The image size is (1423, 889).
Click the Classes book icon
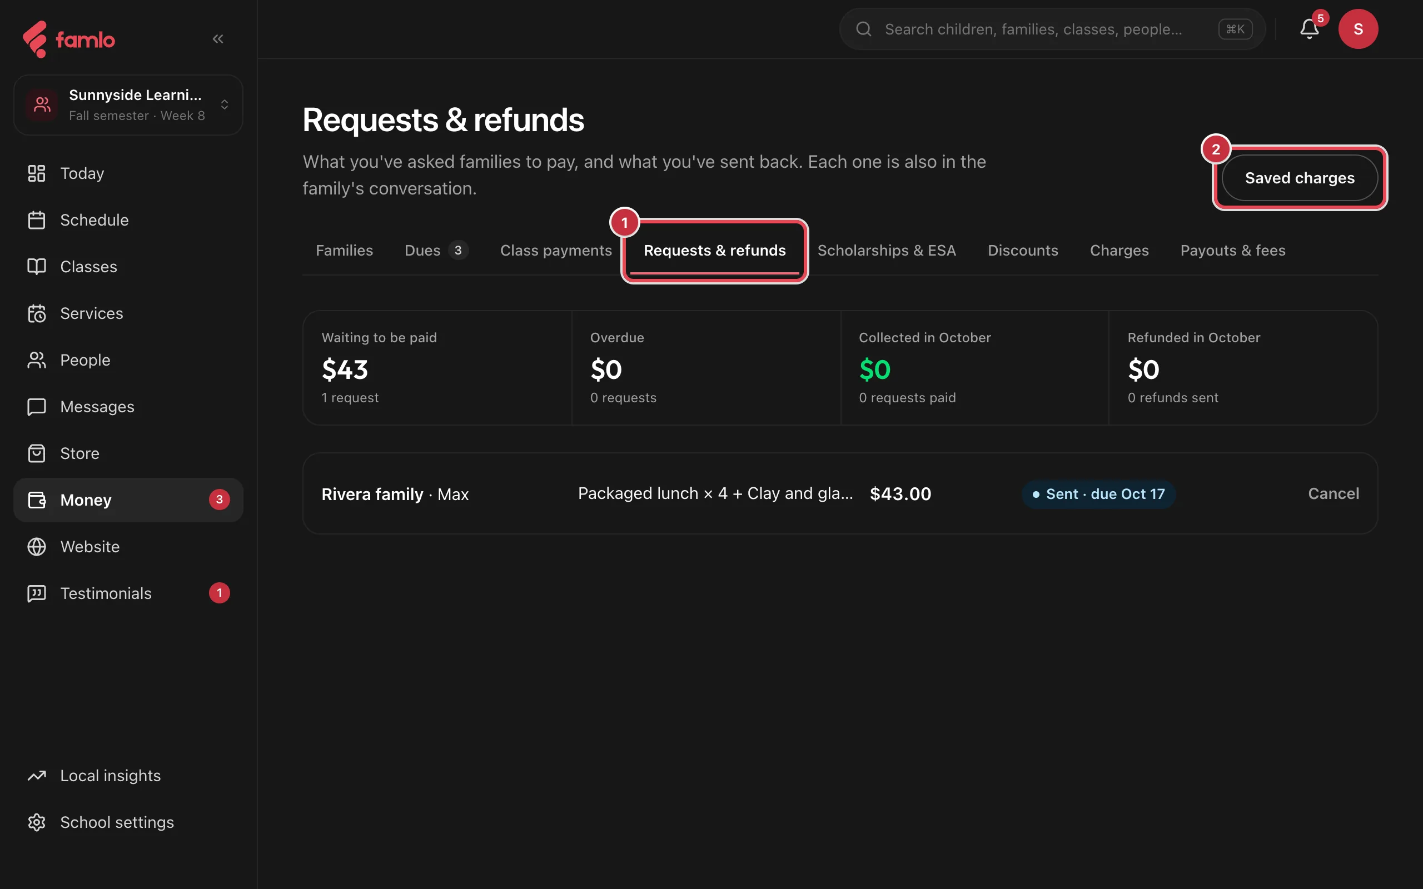pos(37,267)
